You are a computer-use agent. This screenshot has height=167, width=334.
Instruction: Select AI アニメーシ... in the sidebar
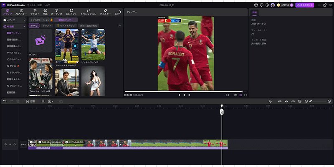pos(14,86)
